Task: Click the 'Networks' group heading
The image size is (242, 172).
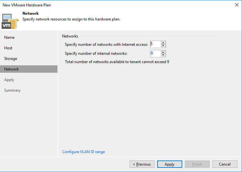Action: (x=70, y=36)
